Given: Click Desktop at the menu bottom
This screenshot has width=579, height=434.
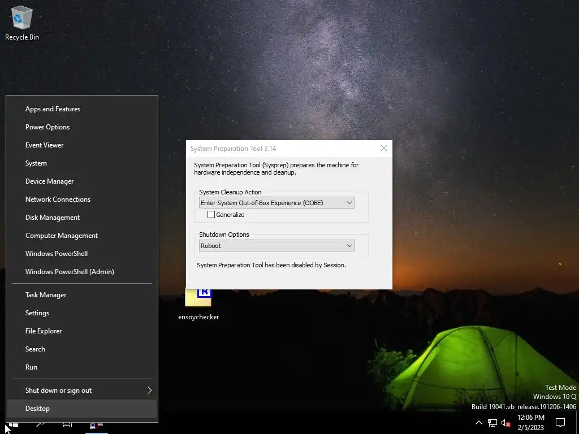Looking at the screenshot, I should click(82, 409).
